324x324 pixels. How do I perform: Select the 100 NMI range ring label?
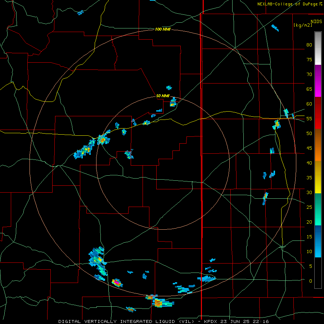coord(163,30)
